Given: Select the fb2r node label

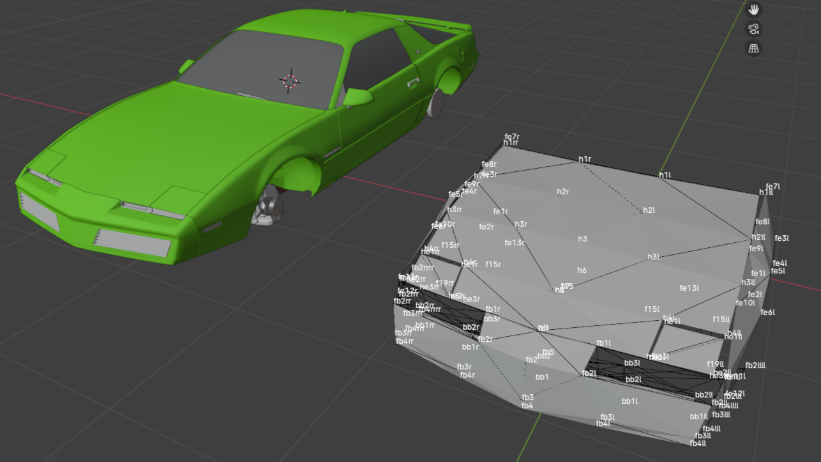Looking at the screenshot, I should (x=485, y=339).
